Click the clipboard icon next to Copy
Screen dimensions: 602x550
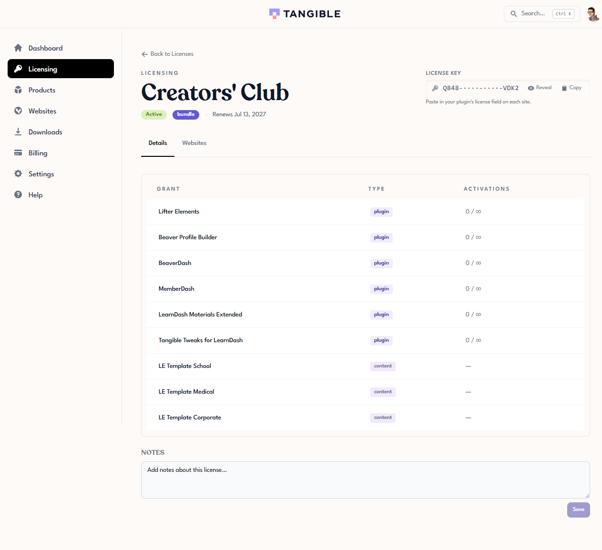point(564,88)
